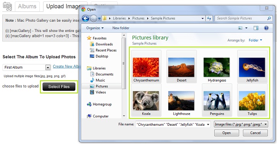Select the Koala thumbnail
Image resolution: width=277 pixels, height=144 pixels.
[146, 100]
